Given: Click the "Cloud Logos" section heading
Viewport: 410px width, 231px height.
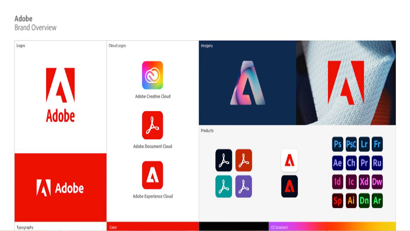Looking at the screenshot, I should click(117, 46).
